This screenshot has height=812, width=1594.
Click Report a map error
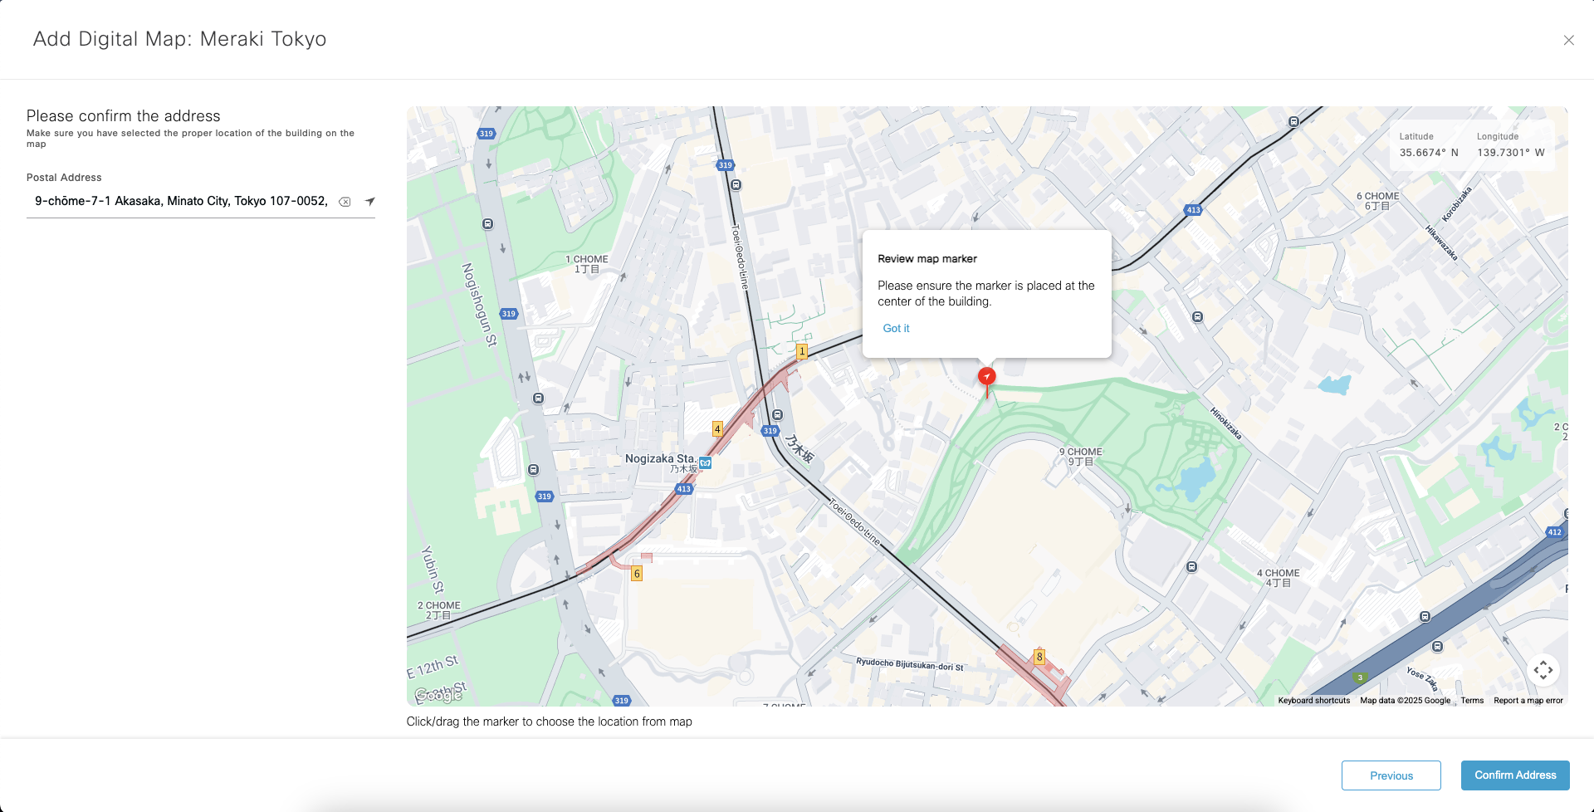(1528, 701)
